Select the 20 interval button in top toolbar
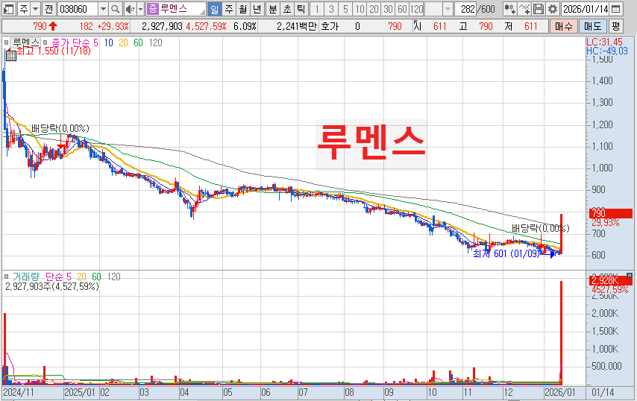The width and height of the screenshot is (637, 401). pos(374,8)
